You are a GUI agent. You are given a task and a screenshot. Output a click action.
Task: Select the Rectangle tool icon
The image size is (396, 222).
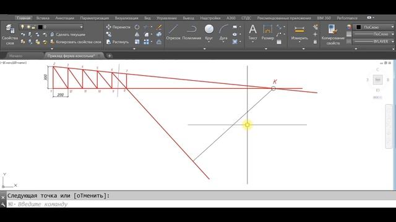235,27
